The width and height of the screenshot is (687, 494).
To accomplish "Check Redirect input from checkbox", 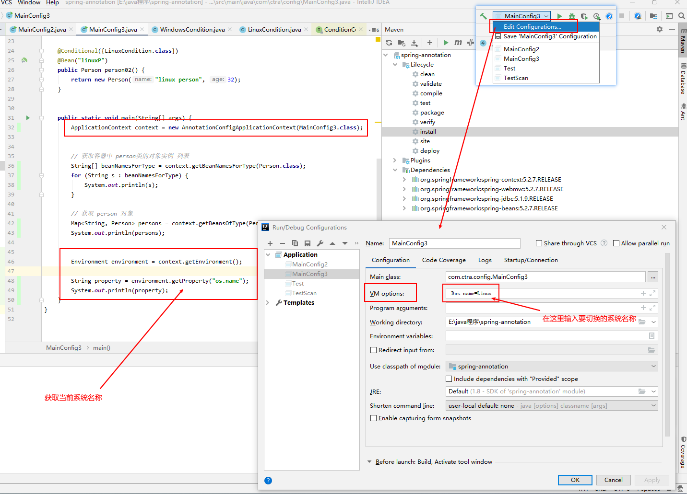I will [373, 350].
